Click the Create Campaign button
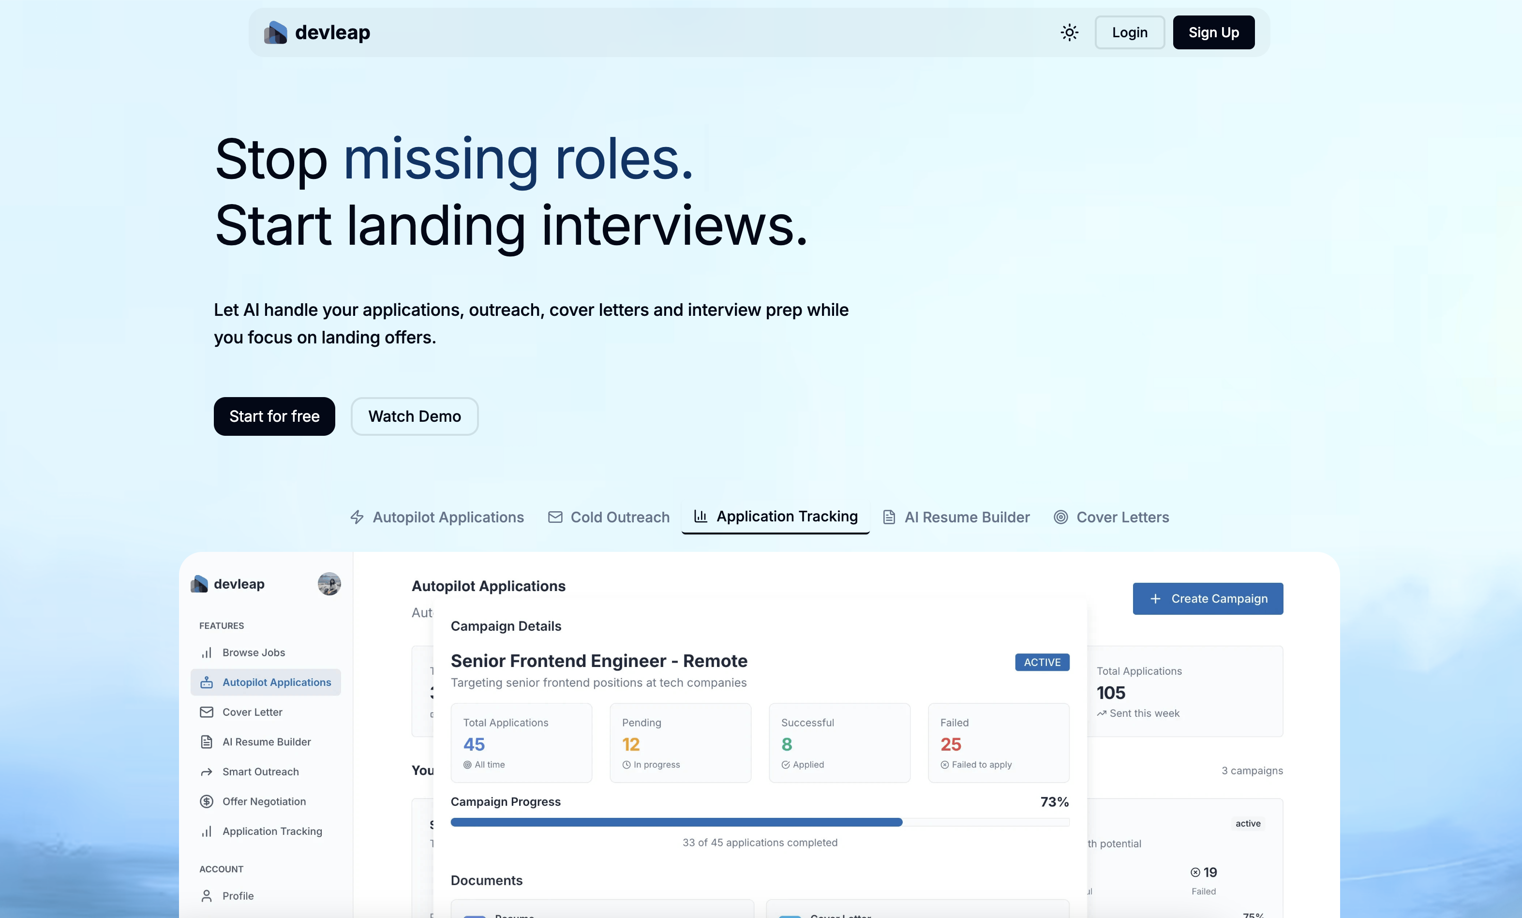1522x918 pixels. click(1208, 598)
